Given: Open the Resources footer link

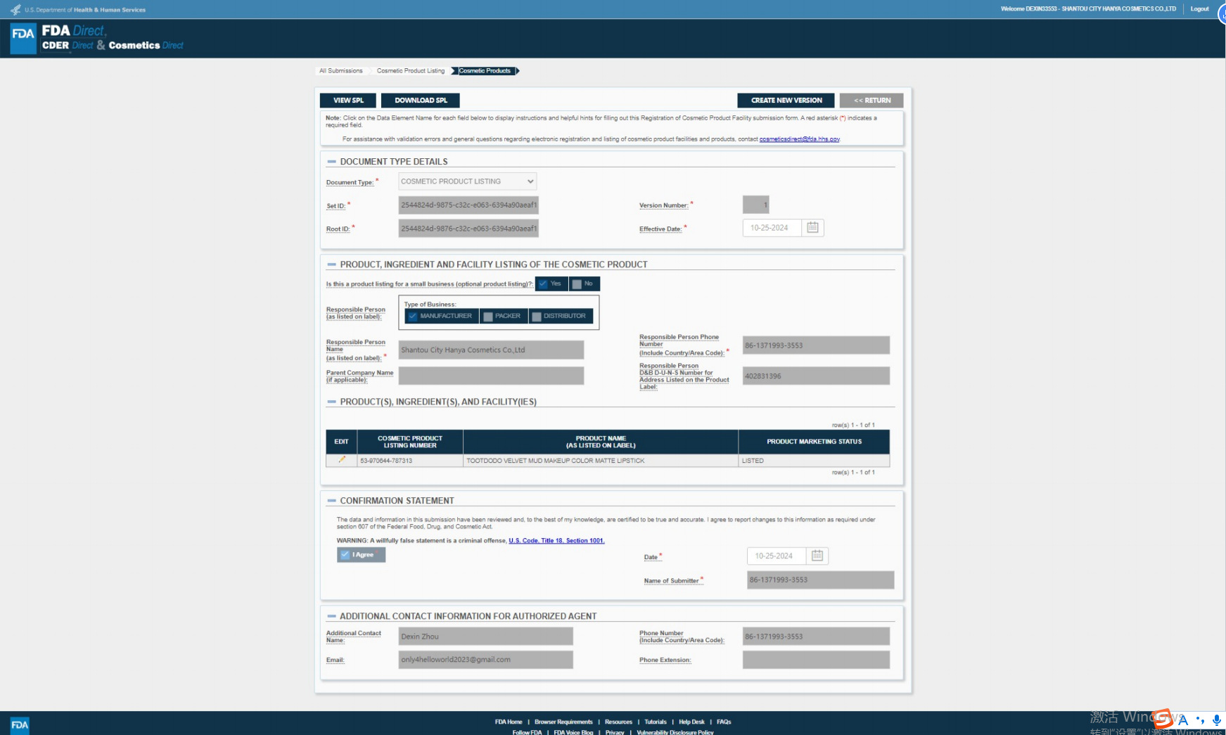Looking at the screenshot, I should 618,722.
